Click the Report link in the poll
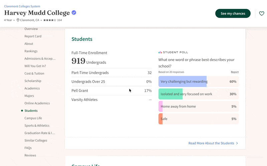Screen dimensions: 267x166 (235, 72)
